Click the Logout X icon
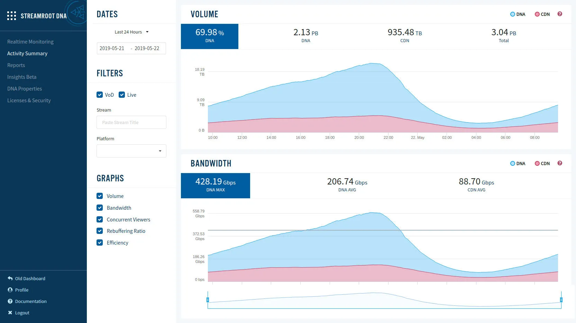 [x=10, y=313]
